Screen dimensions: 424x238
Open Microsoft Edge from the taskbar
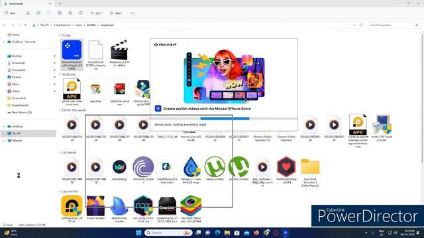tap(217, 233)
